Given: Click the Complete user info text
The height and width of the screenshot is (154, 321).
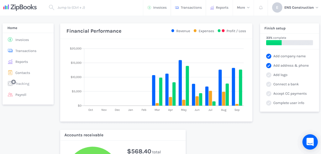Looking at the screenshot, I should click(x=289, y=103).
